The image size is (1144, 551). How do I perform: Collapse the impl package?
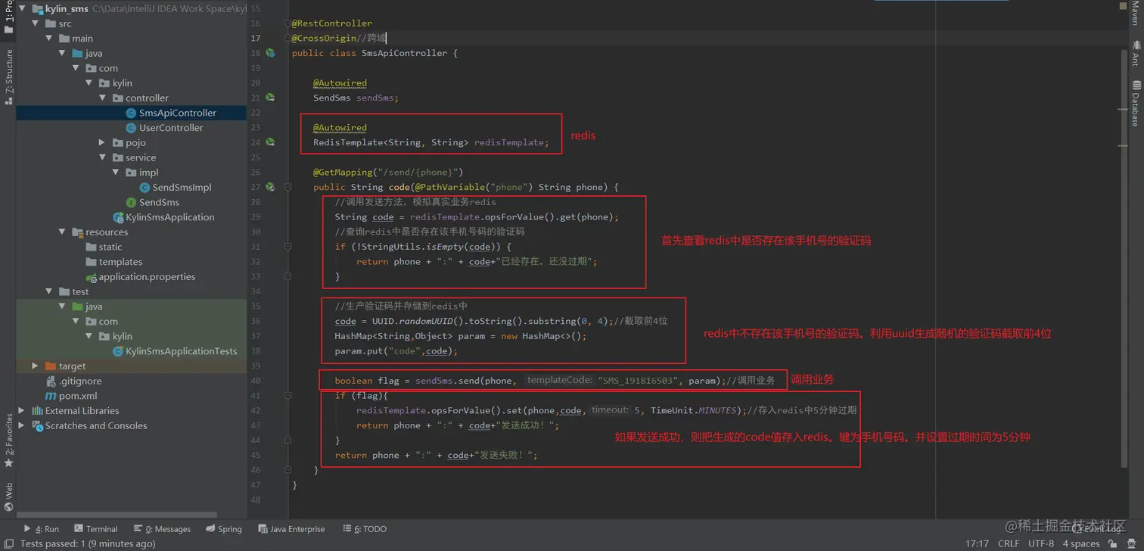point(116,173)
